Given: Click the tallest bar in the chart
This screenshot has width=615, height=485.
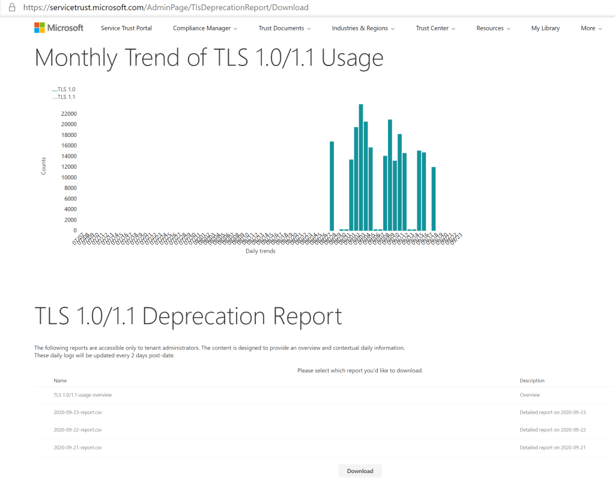Looking at the screenshot, I should (x=361, y=168).
